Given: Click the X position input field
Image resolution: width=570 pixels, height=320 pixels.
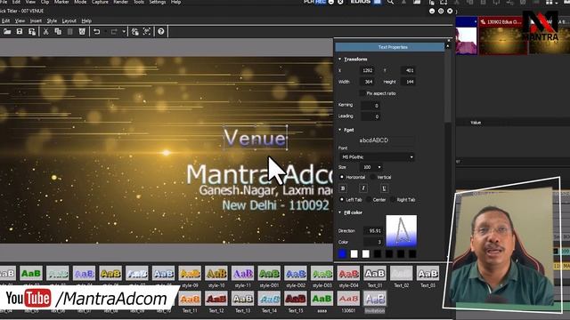Looking at the screenshot, I should pos(368,70).
